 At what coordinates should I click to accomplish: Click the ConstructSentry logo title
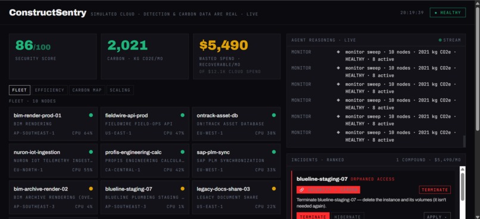(48, 13)
